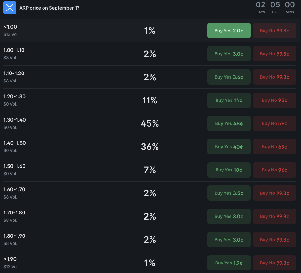Buy Yes 14¢ on 1.20-1.30 range
Screen dimensions: 301x273
click(229, 100)
